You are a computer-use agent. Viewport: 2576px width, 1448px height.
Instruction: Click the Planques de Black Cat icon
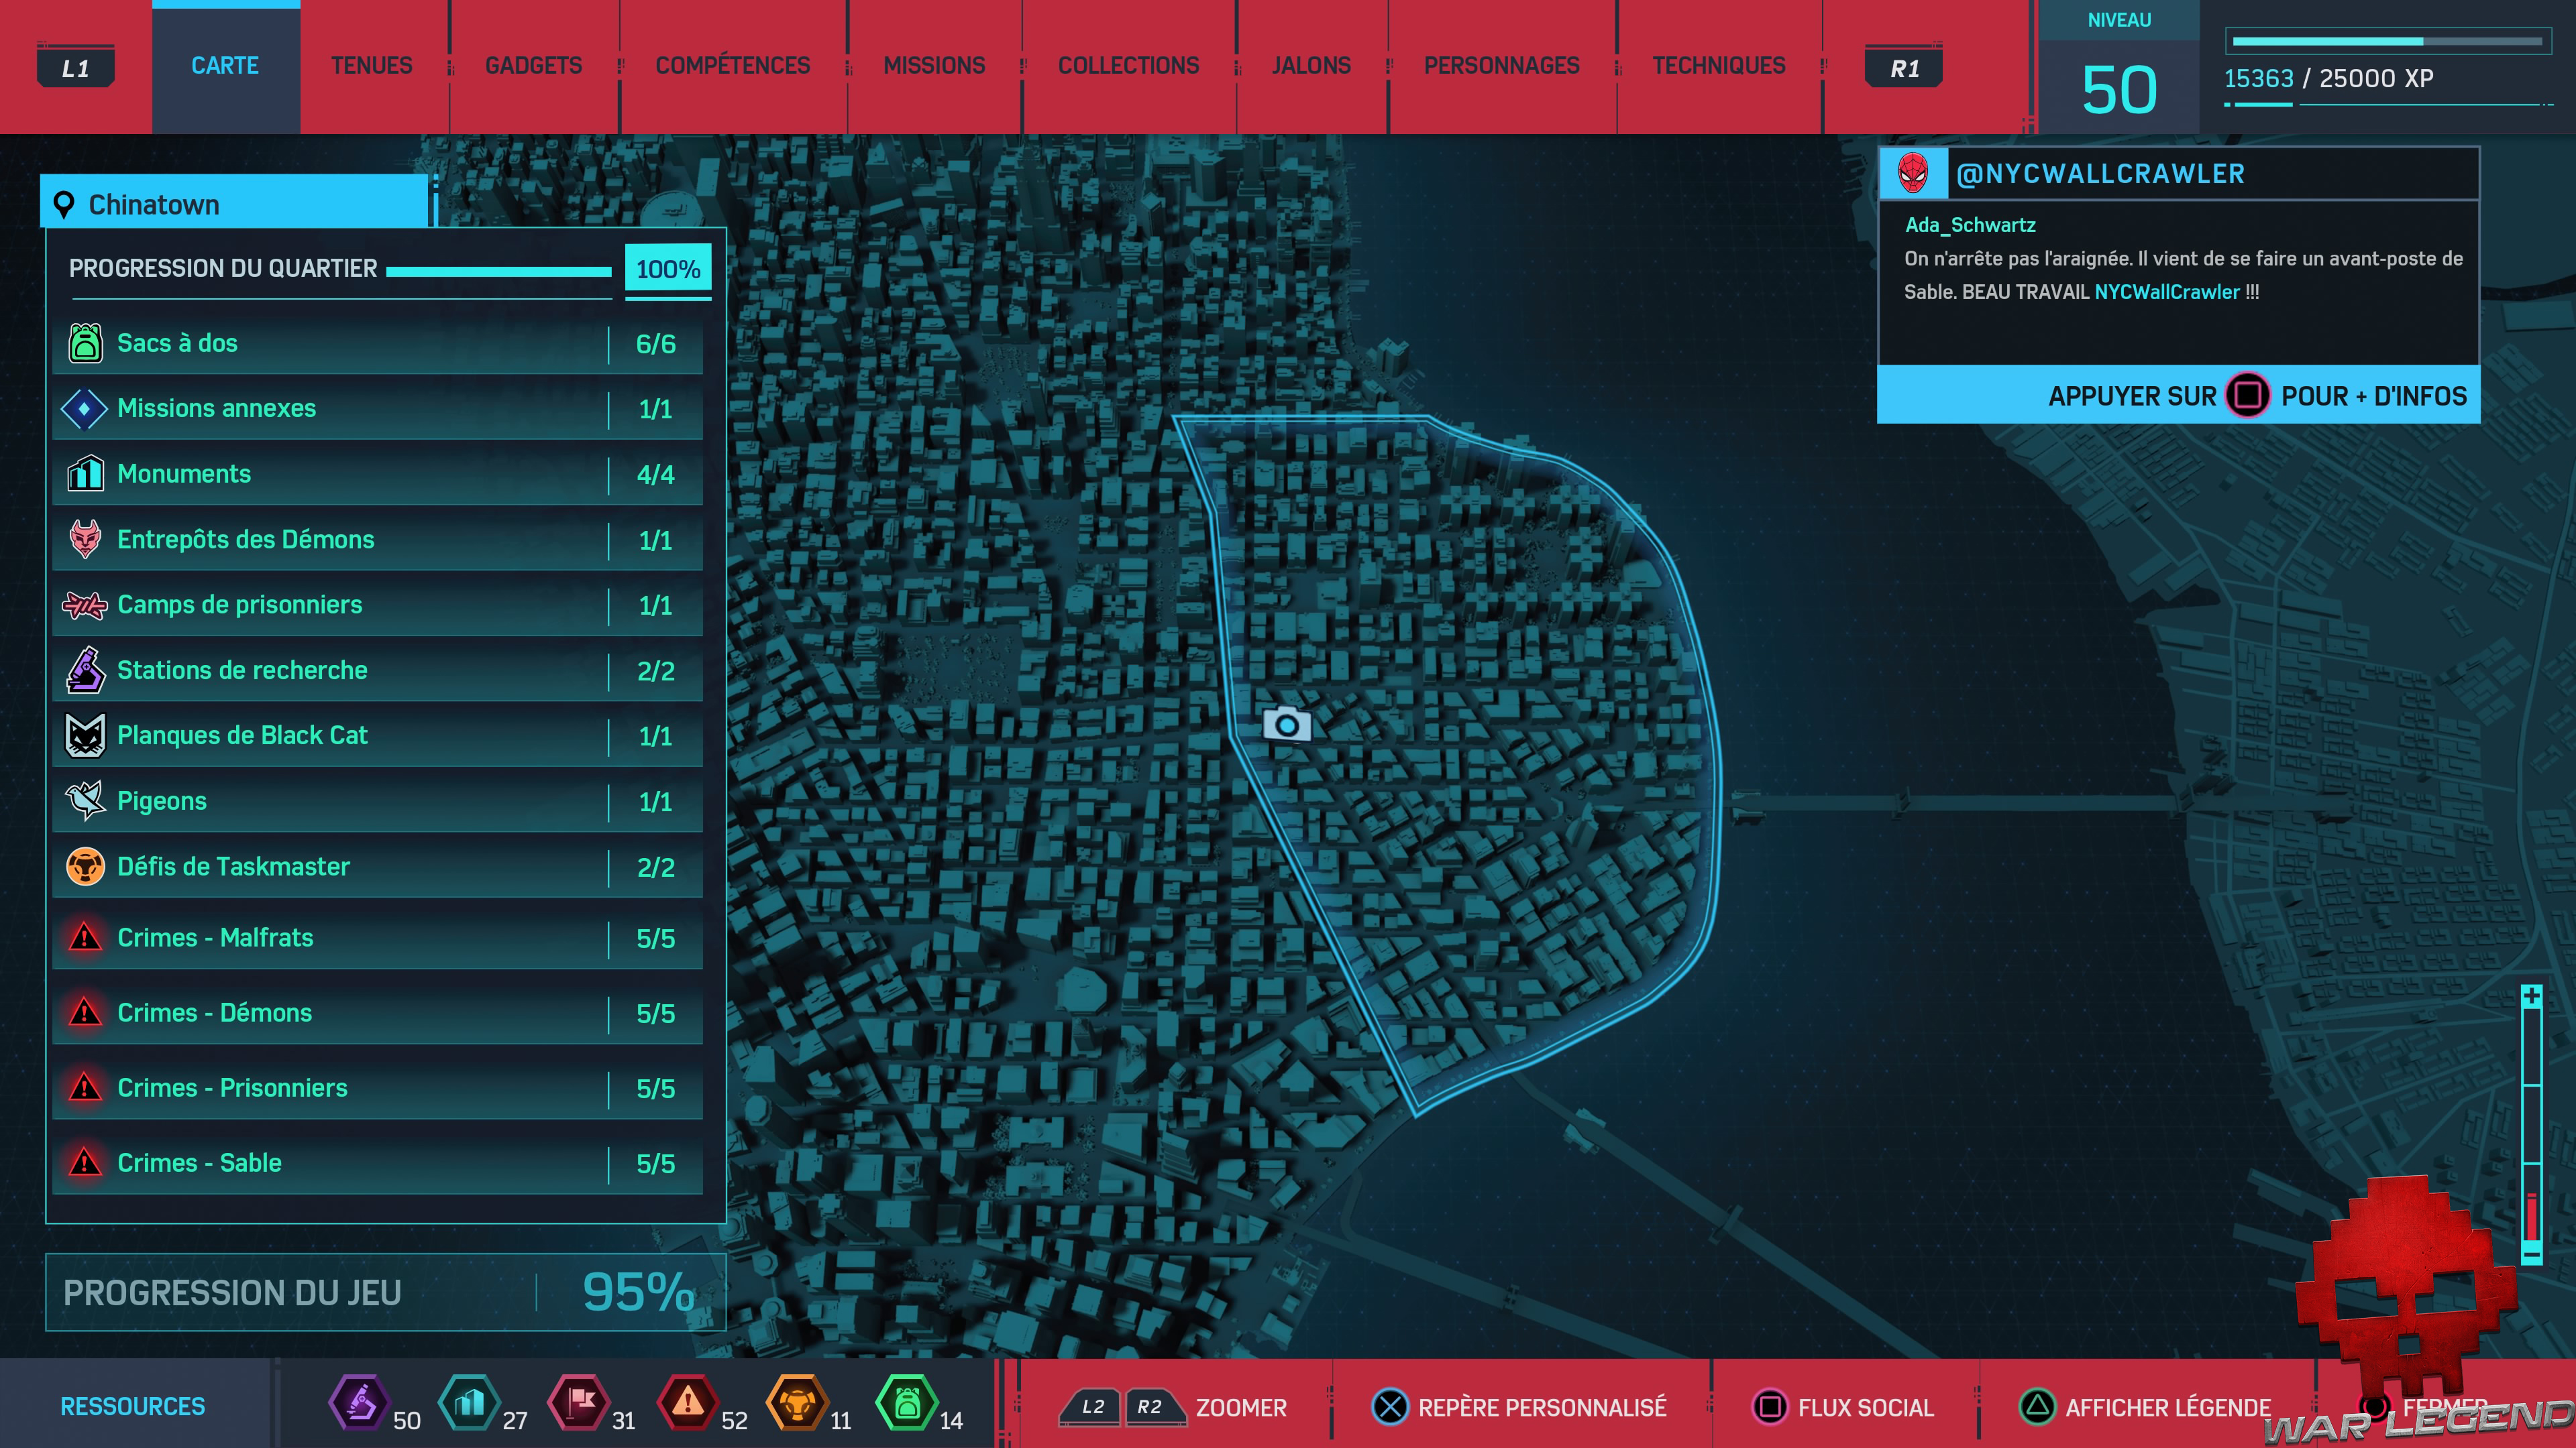[85, 735]
